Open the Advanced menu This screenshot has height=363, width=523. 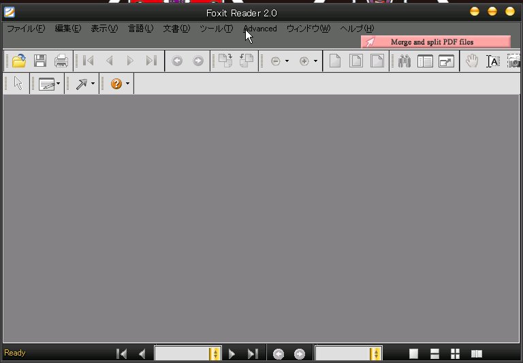[260, 29]
